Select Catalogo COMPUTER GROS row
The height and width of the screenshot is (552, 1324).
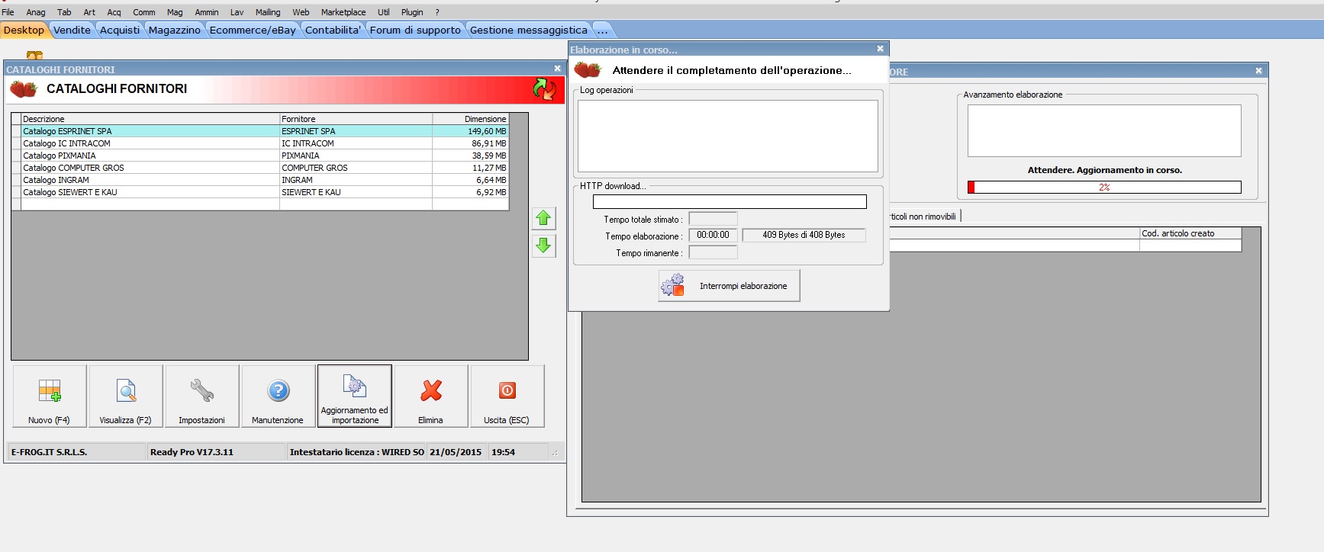[x=260, y=168]
